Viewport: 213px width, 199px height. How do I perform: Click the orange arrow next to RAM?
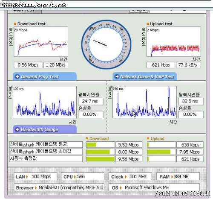tap(172, 177)
